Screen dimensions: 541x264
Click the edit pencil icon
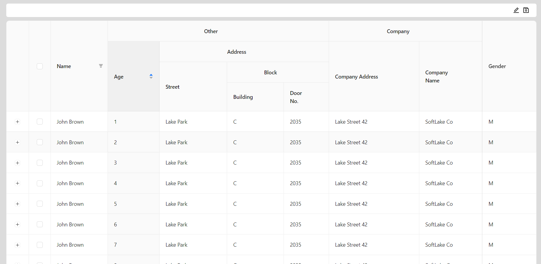[516, 10]
